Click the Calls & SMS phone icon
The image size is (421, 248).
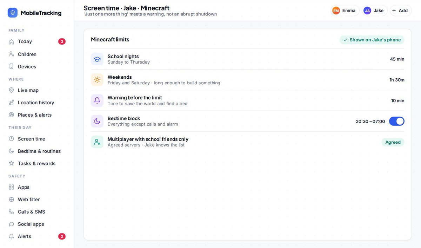point(12,212)
